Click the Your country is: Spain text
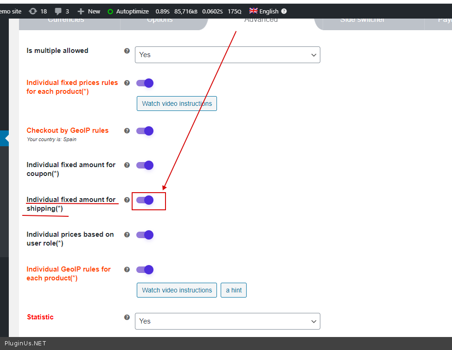 coord(51,139)
